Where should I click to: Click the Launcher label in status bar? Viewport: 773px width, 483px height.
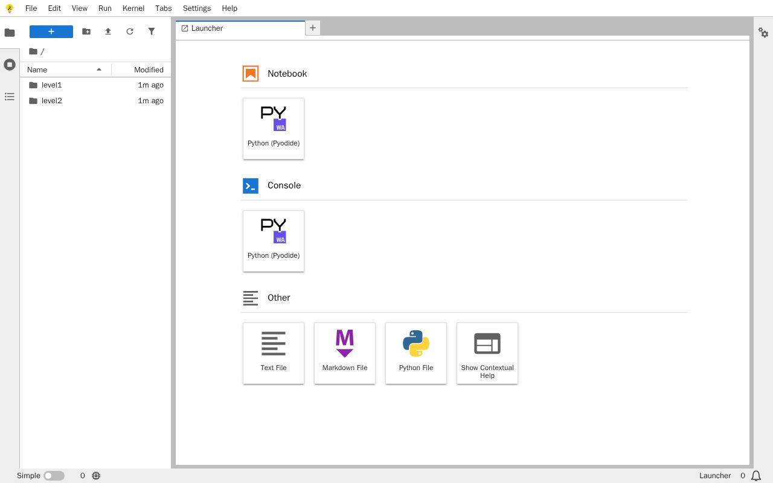(715, 476)
